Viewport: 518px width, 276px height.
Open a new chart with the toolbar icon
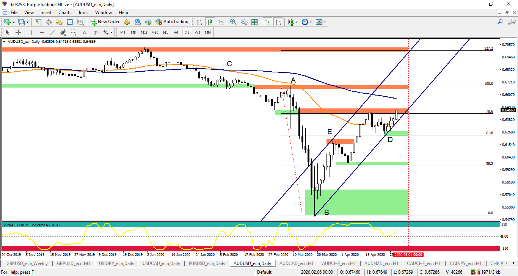coord(7,22)
